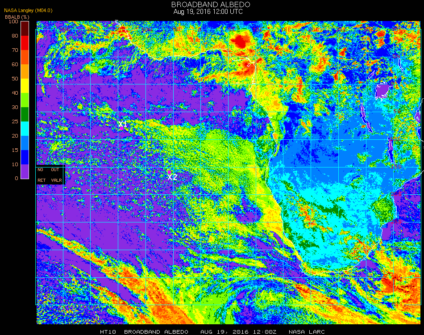
Task: Click the 'NASA Langley (M04.0)' label
Action: tap(28, 11)
